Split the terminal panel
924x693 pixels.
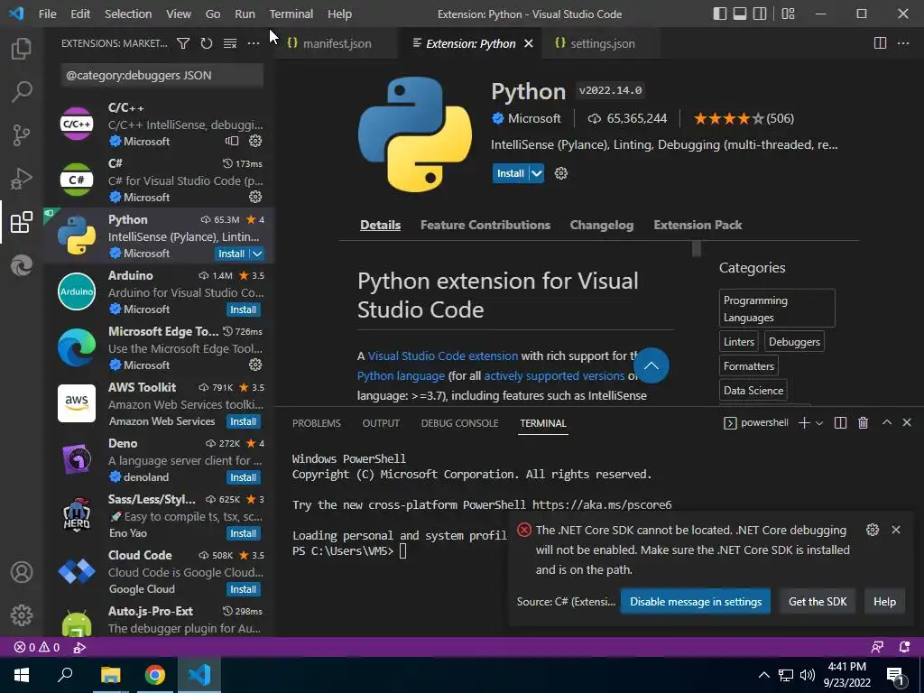click(840, 422)
